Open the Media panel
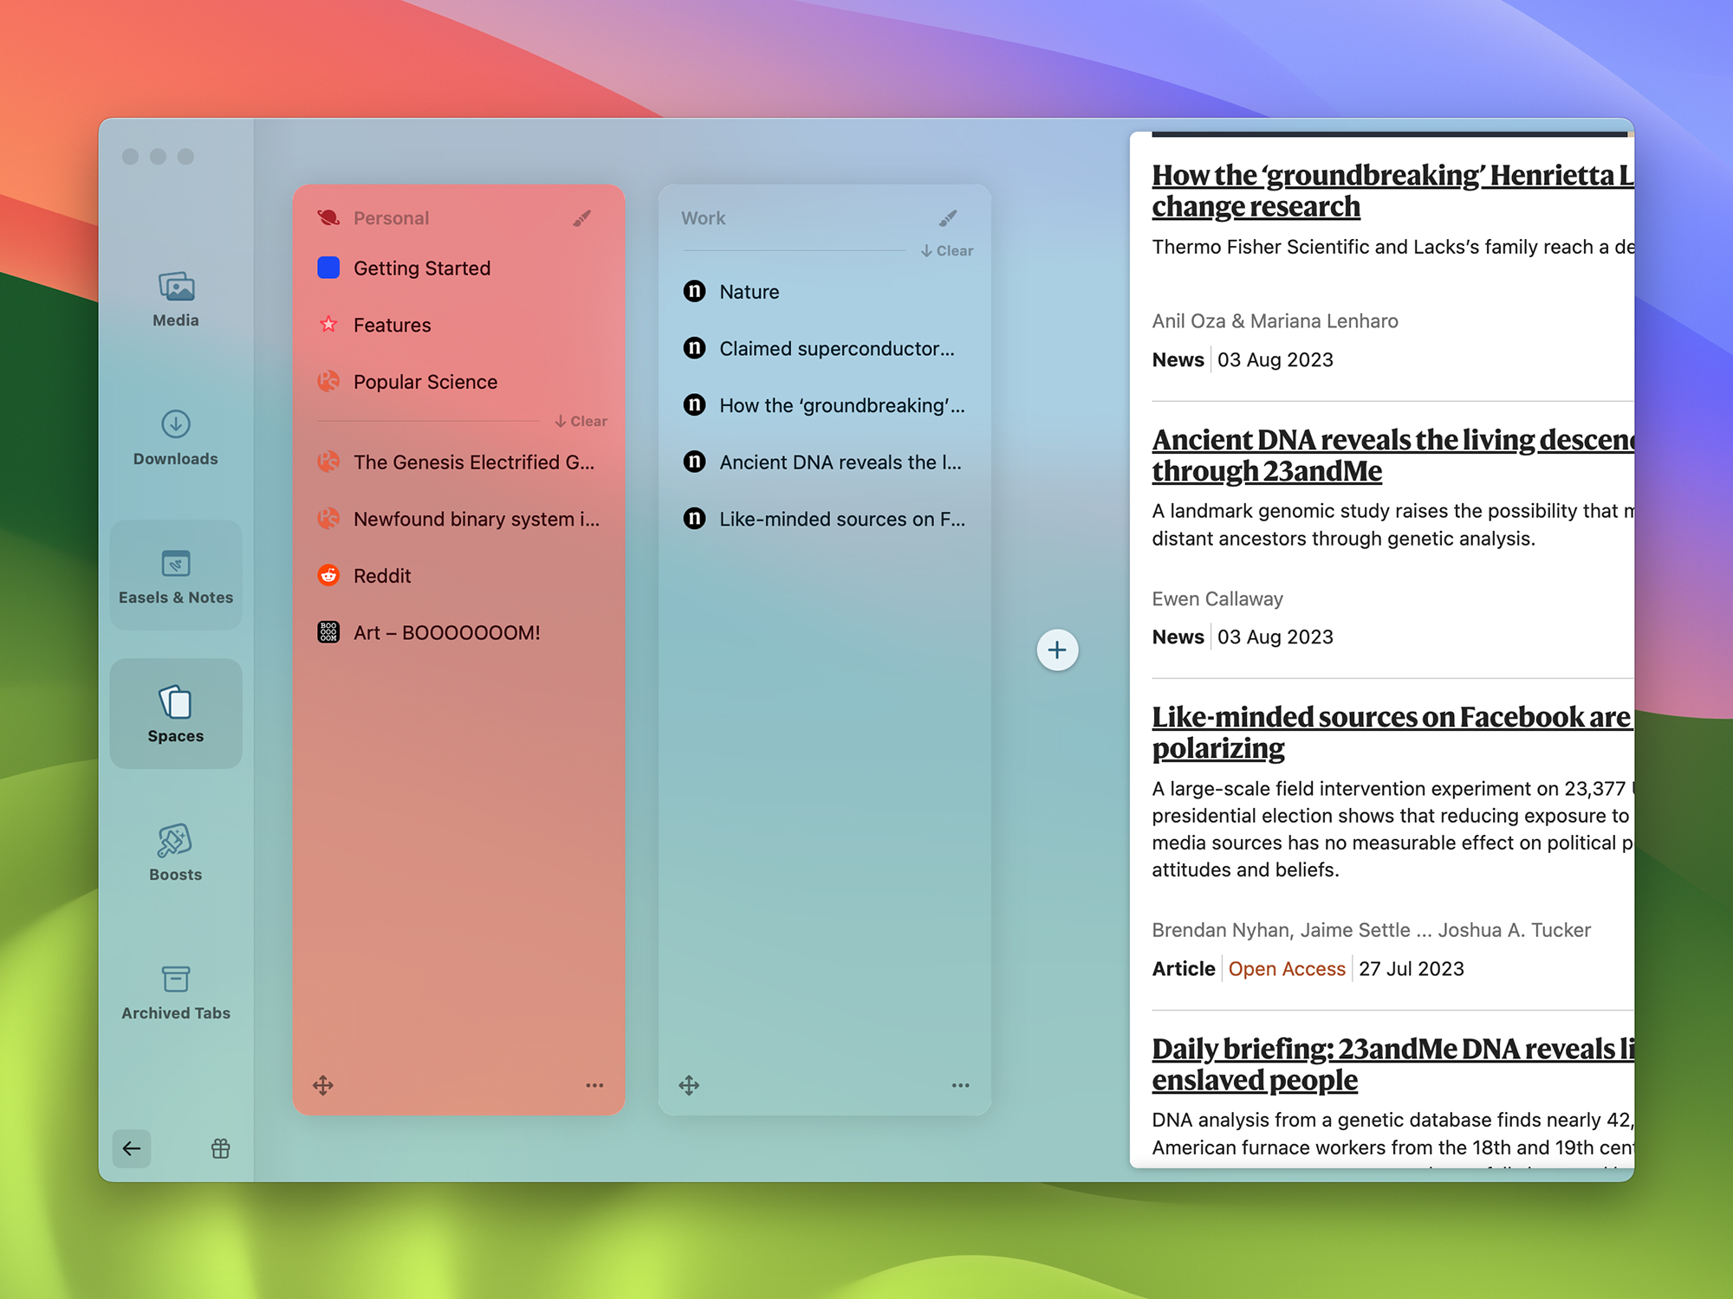Screen dimensions: 1733x1299 (173, 297)
